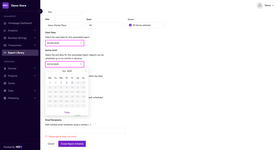279x150 pixels.
Task: Expand the Products menu
Action: (x=35, y=76)
